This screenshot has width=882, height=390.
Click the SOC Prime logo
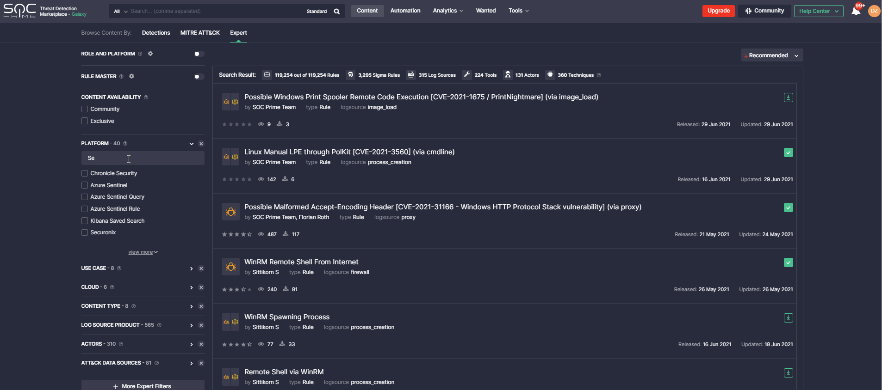(x=20, y=11)
